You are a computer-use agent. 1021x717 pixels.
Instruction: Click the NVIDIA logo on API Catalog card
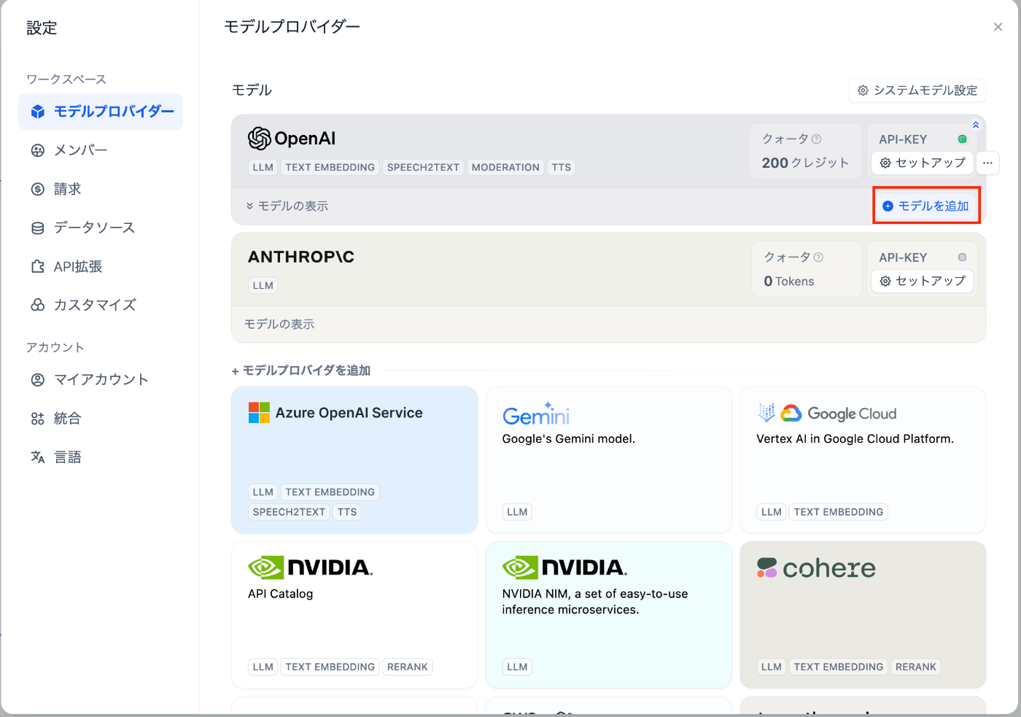pyautogui.click(x=311, y=567)
